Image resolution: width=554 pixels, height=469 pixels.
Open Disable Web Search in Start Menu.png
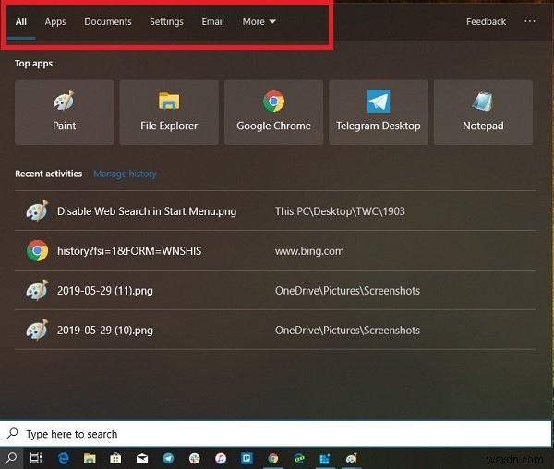tap(275, 211)
